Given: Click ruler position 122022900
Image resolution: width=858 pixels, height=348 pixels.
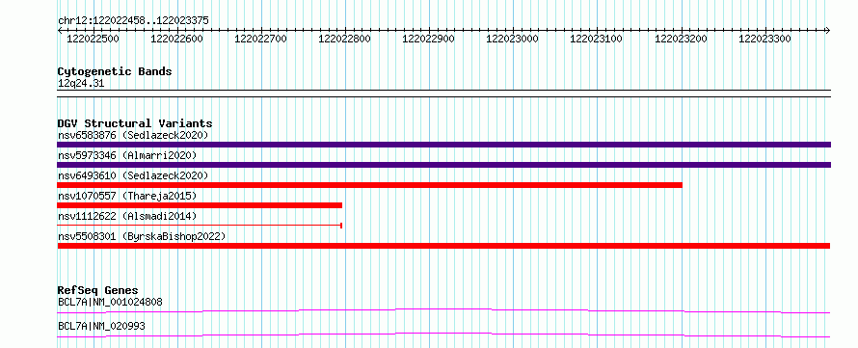Looking at the screenshot, I should pyautogui.click(x=428, y=39).
